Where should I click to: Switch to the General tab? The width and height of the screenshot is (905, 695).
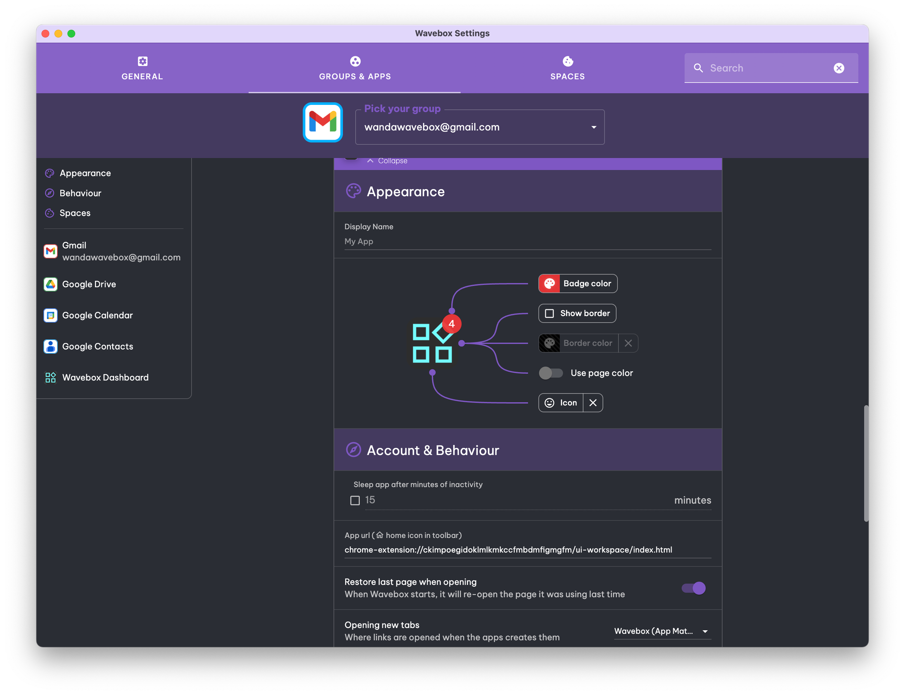coord(143,68)
